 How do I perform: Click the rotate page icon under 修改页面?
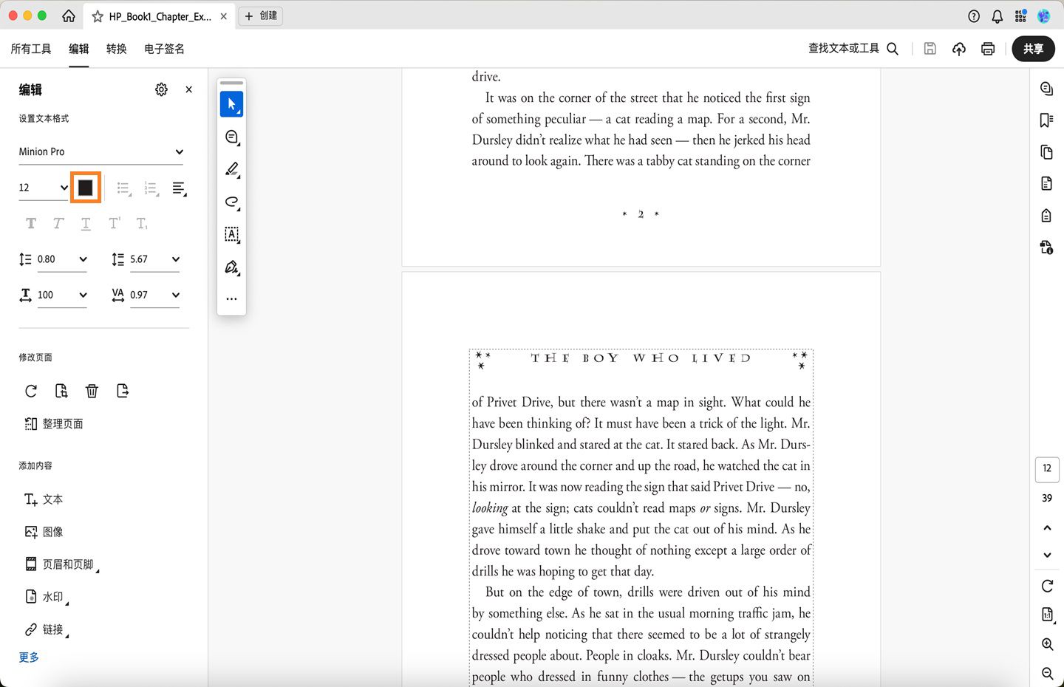[x=30, y=391]
